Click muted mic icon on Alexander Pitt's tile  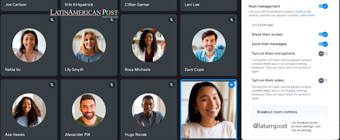click(x=112, y=84)
